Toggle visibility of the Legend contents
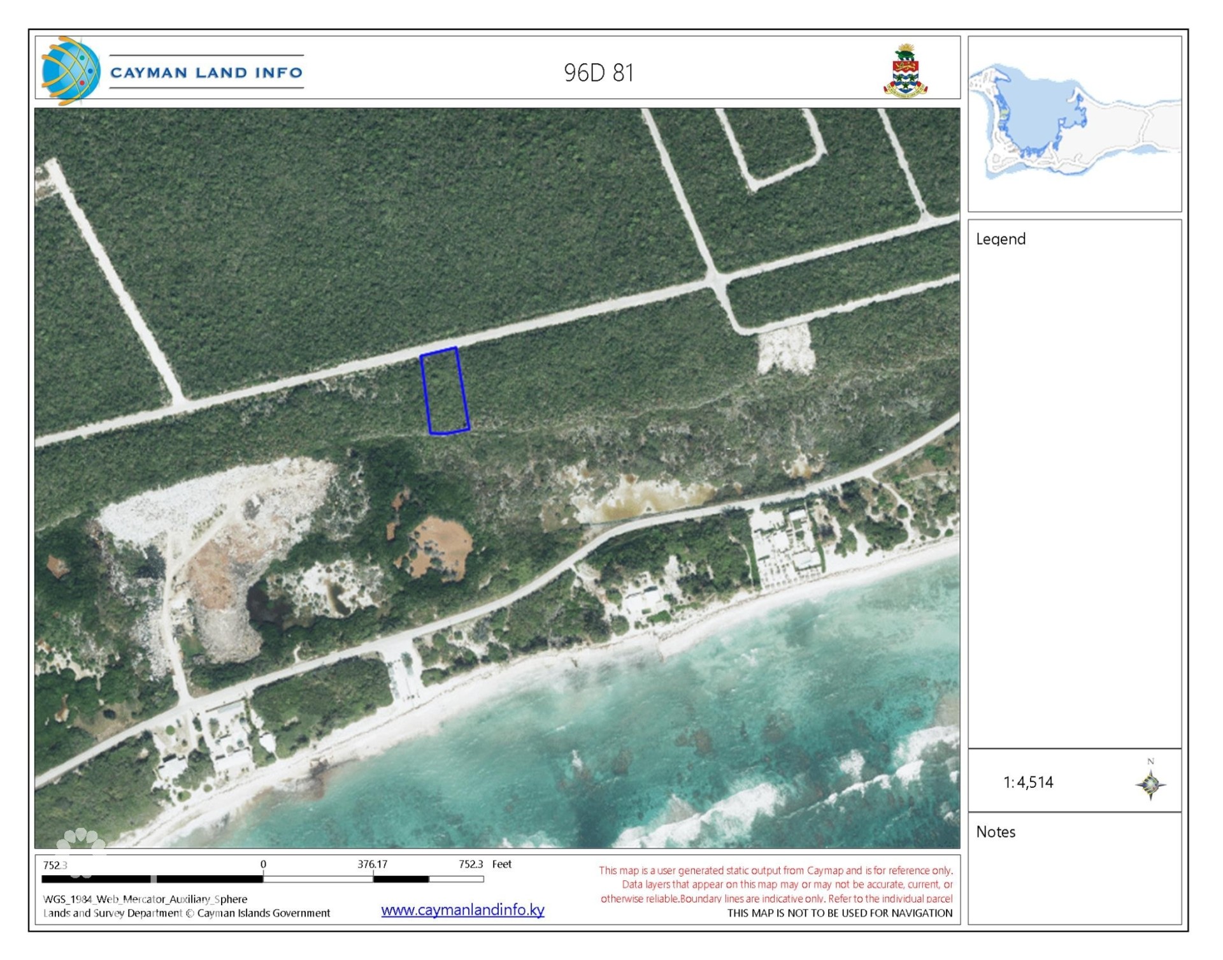This screenshot has width=1223, height=960. coord(1000,240)
